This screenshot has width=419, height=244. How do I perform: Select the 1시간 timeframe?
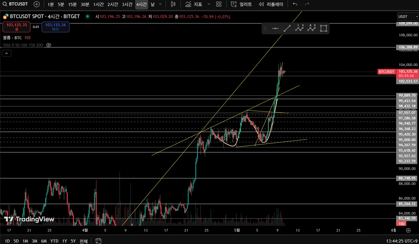click(98, 4)
